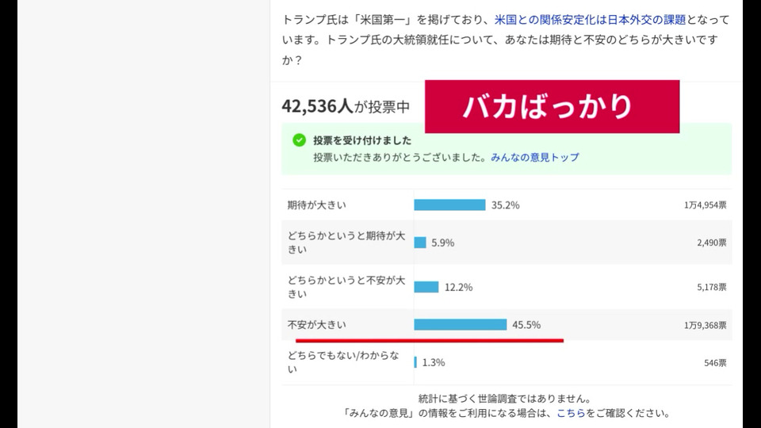Click the 35.2% result bar
761x428 pixels.
(449, 204)
